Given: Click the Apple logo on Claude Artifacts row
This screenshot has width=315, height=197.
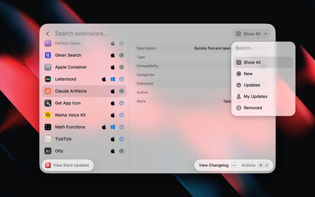Looking at the screenshot, I should click(x=113, y=91).
